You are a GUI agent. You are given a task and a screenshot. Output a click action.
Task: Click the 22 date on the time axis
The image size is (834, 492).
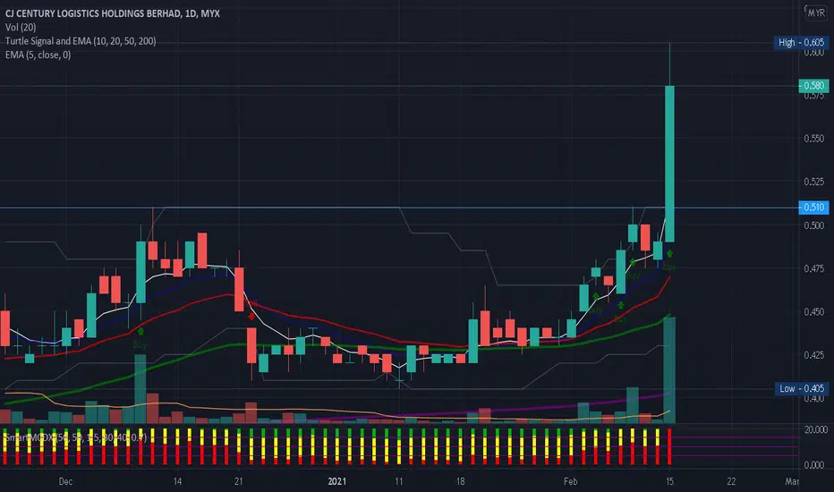tap(731, 481)
